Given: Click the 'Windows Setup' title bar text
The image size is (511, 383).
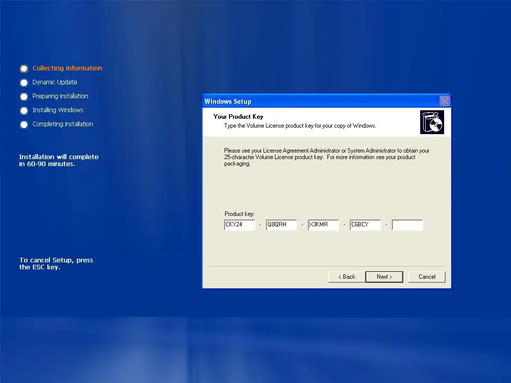Looking at the screenshot, I should 228,101.
